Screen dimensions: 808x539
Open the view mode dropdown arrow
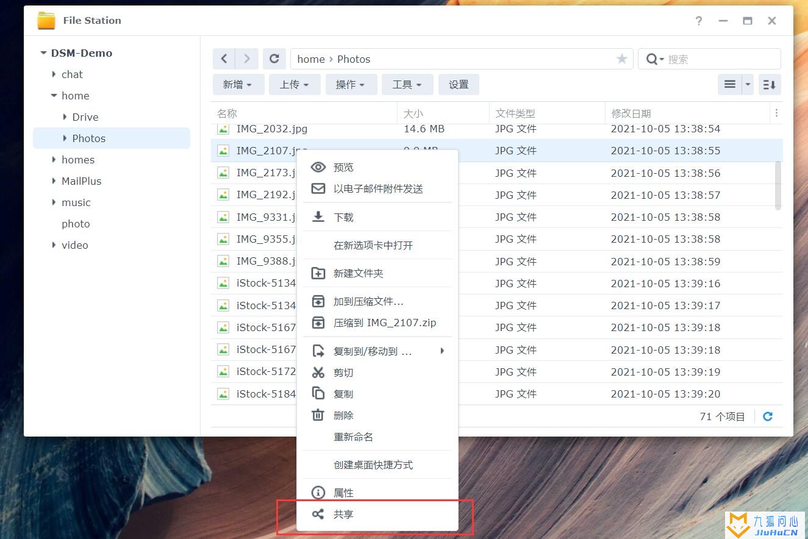coord(748,85)
